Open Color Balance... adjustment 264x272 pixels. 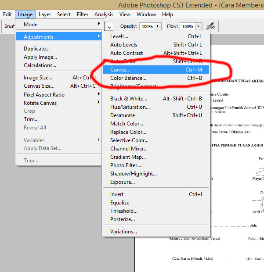point(156,78)
